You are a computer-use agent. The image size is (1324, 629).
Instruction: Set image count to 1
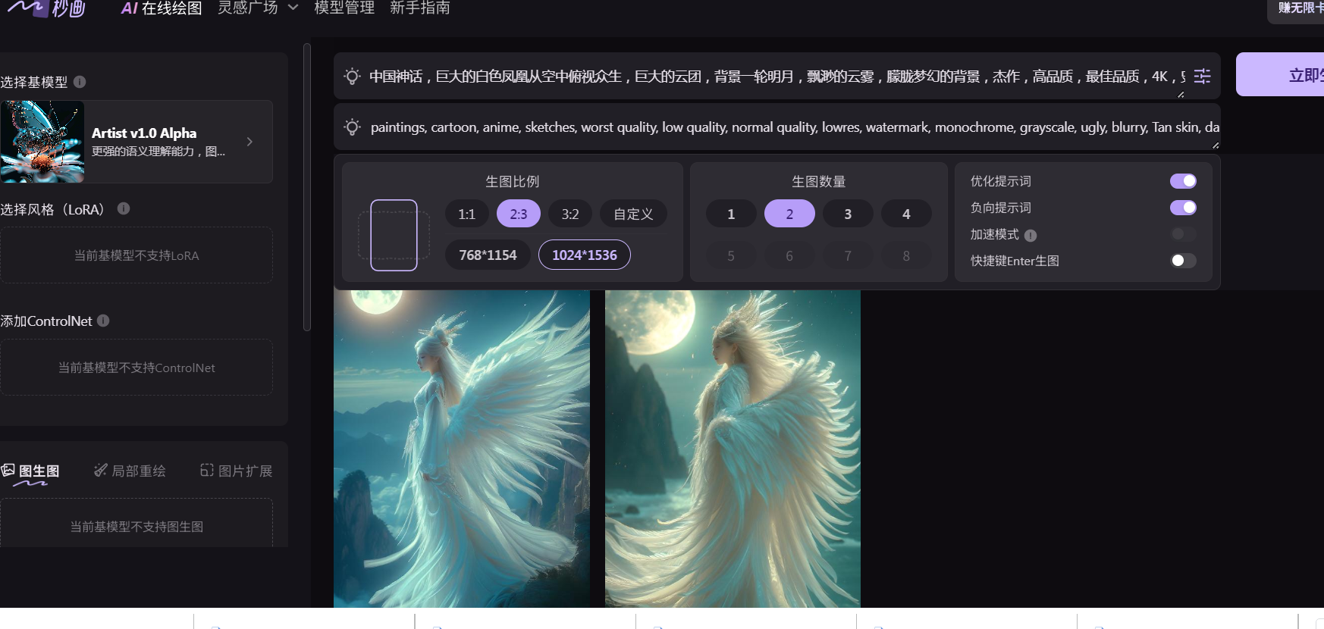(731, 214)
